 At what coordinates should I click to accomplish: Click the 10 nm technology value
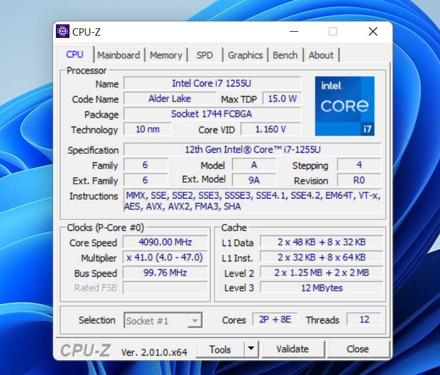(147, 129)
